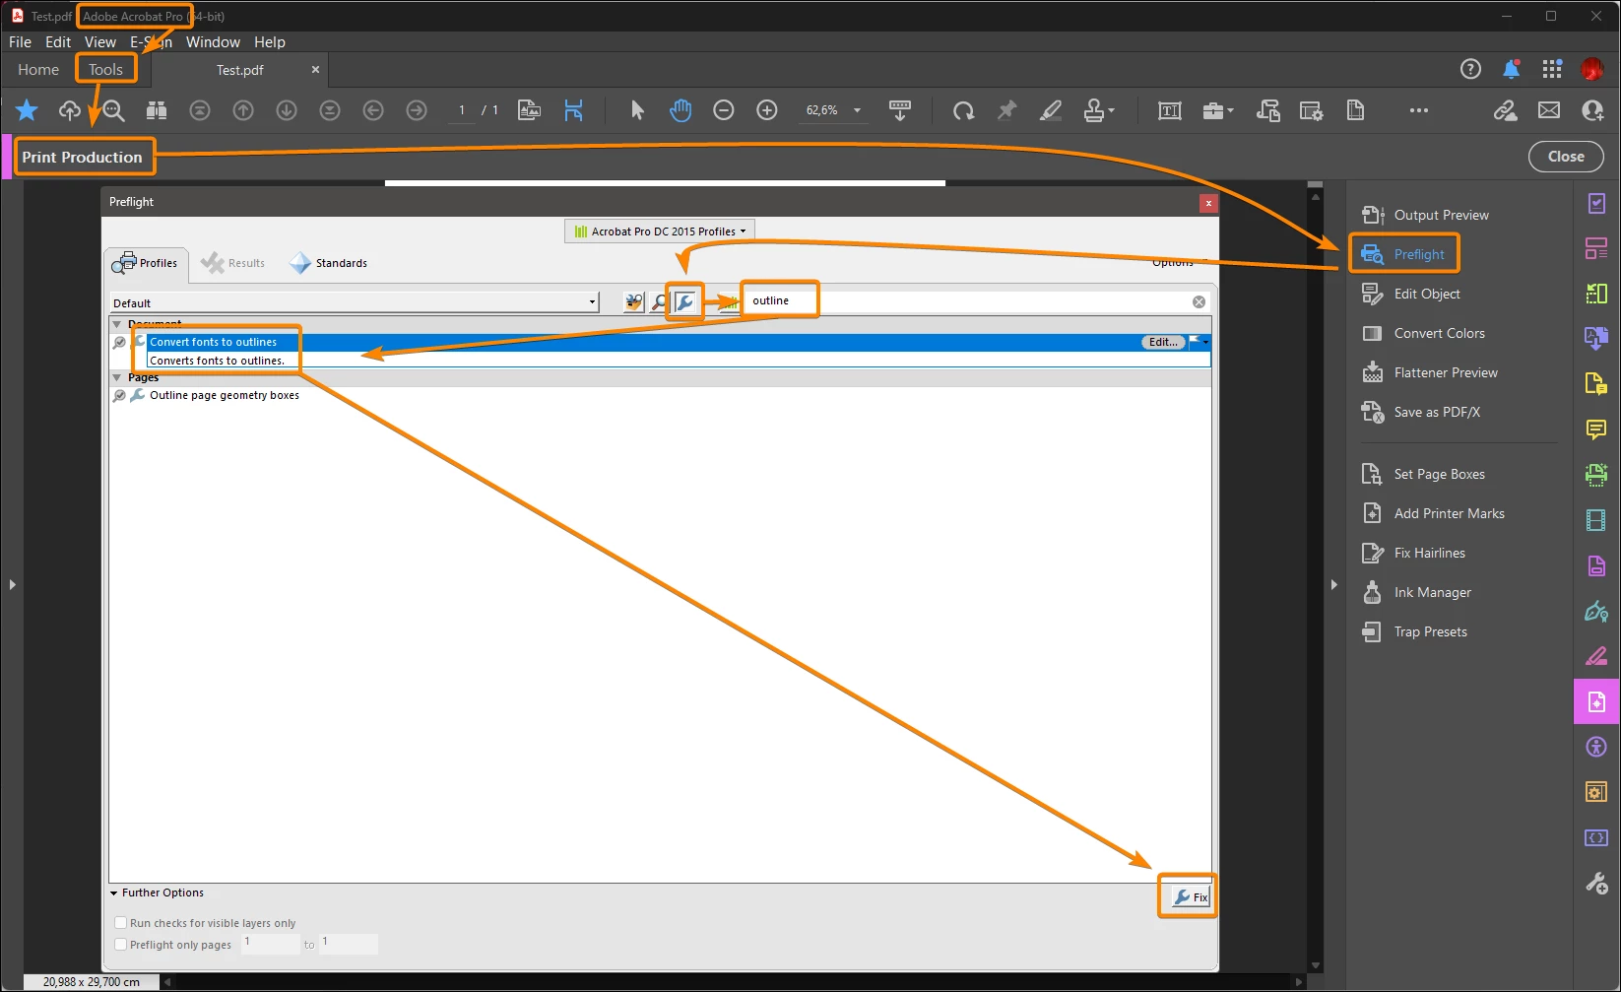Click the blue star bookmark icon
This screenshot has width=1621, height=992.
(x=27, y=110)
